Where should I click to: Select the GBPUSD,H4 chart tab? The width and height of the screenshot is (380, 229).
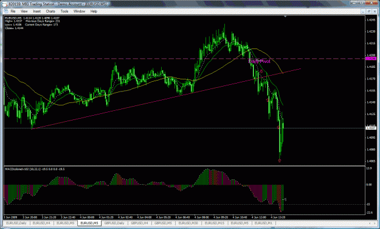(140, 223)
